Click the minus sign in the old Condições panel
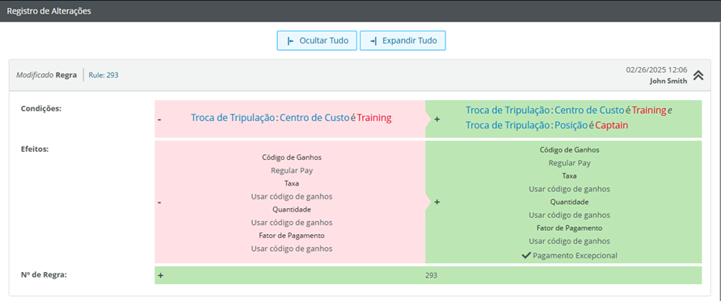Image resolution: width=721 pixels, height=301 pixels. 159,119
